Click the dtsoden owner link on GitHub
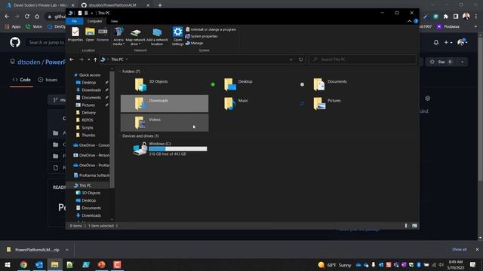This screenshot has height=271, width=483. coord(29,62)
